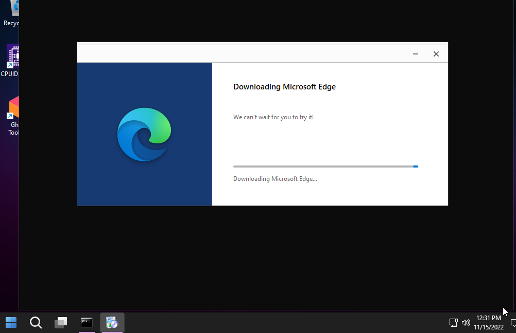Switch to the command prompt taskbar app
Screen dimensions: 516x333
click(87, 323)
